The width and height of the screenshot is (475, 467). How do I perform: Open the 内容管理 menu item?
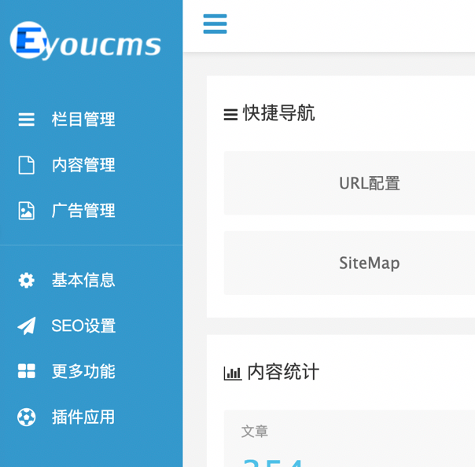[x=83, y=165]
